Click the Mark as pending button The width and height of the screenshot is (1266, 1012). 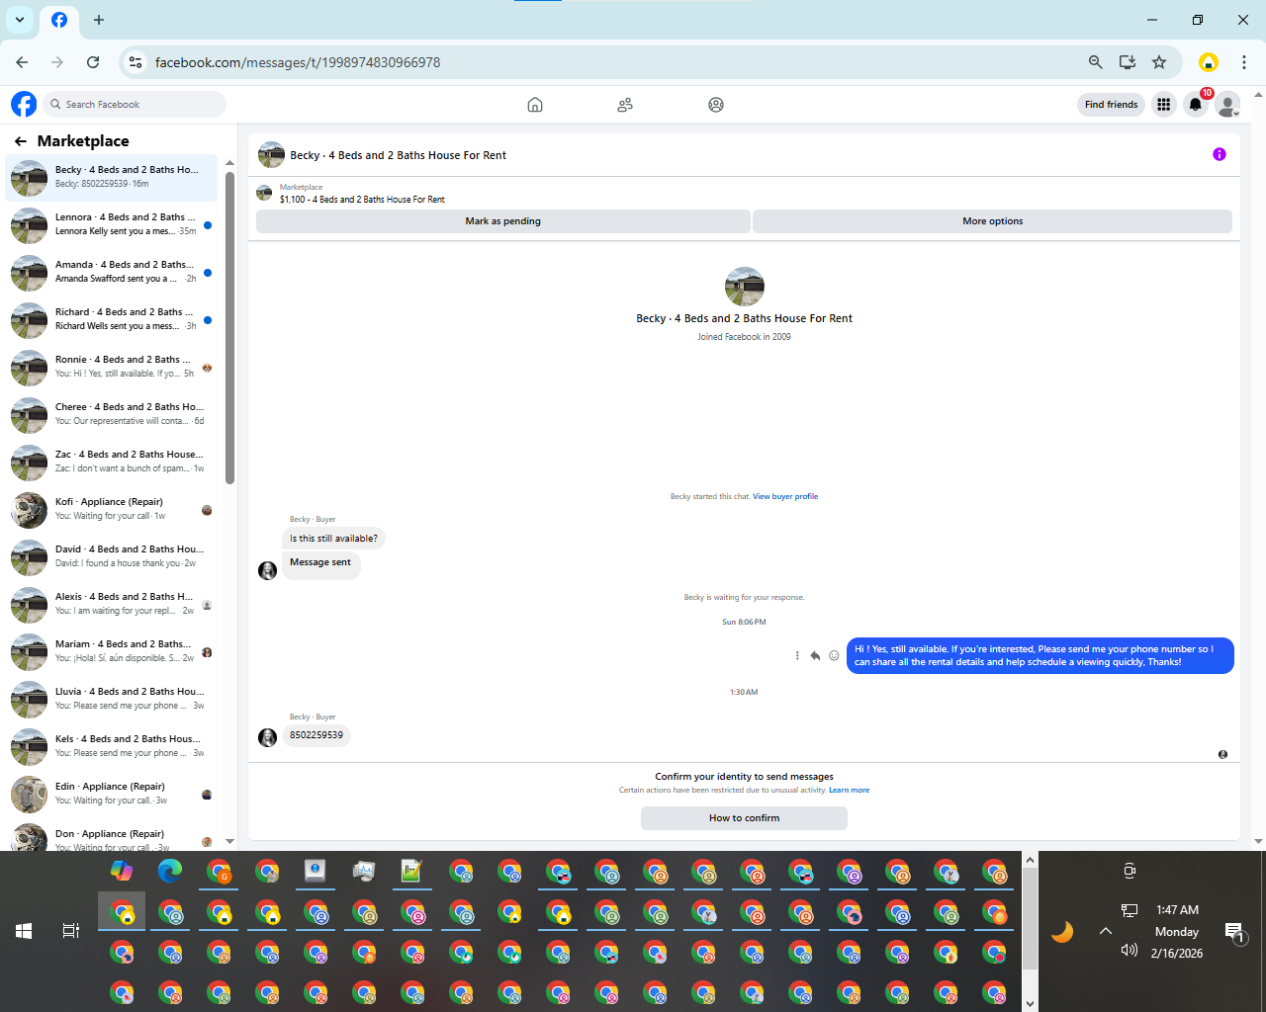point(502,221)
